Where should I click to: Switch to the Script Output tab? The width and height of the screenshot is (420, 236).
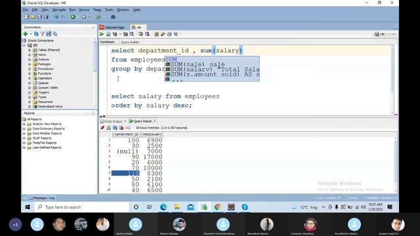click(113, 121)
